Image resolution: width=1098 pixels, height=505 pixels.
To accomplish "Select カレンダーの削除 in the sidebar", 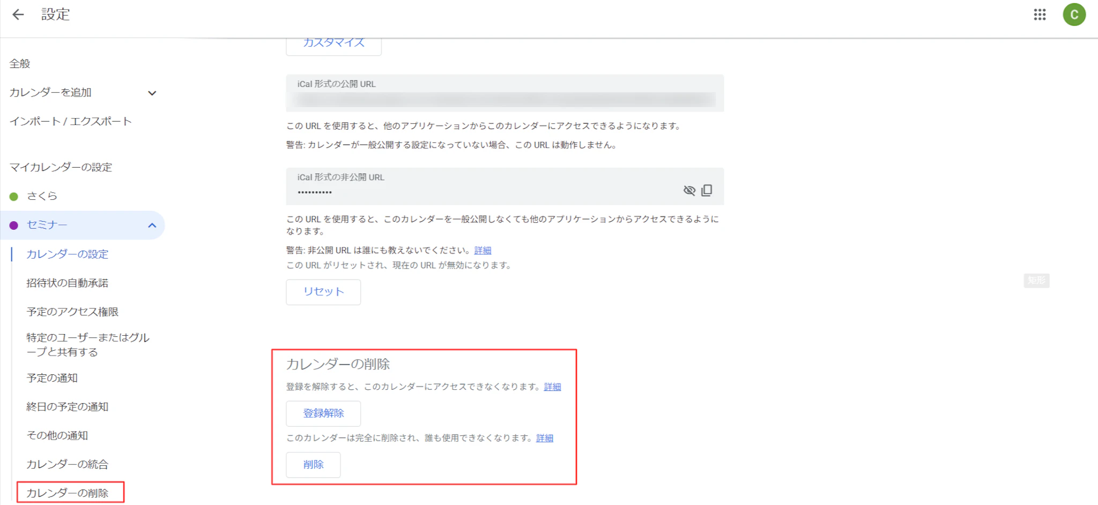I will click(68, 493).
